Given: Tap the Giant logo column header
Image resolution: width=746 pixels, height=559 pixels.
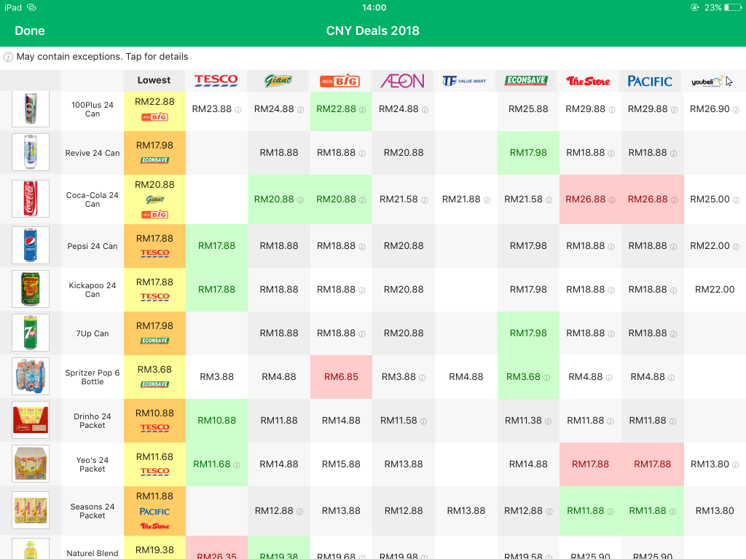Looking at the screenshot, I should (278, 81).
